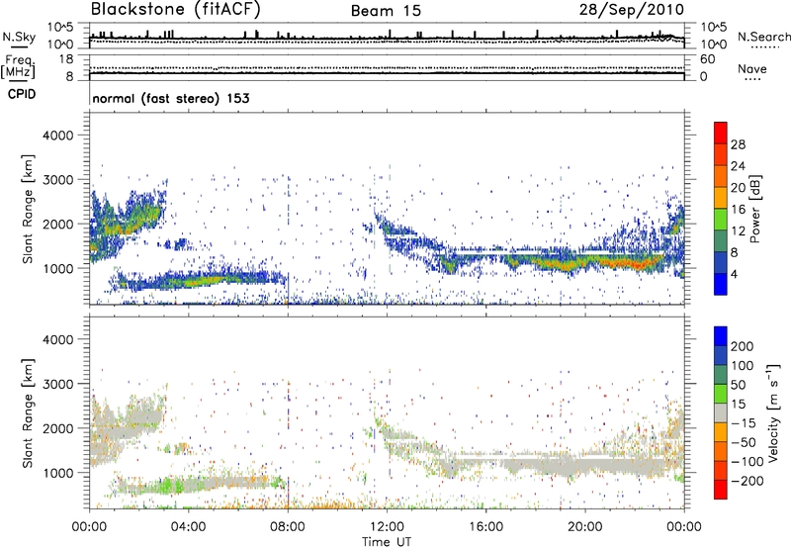This screenshot has height=548, width=791.
Task: Click the 'Time UT' axis title
Action: click(387, 542)
